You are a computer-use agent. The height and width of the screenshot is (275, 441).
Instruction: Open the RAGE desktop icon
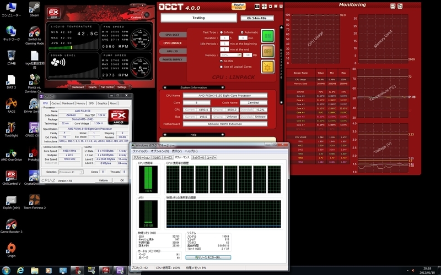click(x=11, y=106)
